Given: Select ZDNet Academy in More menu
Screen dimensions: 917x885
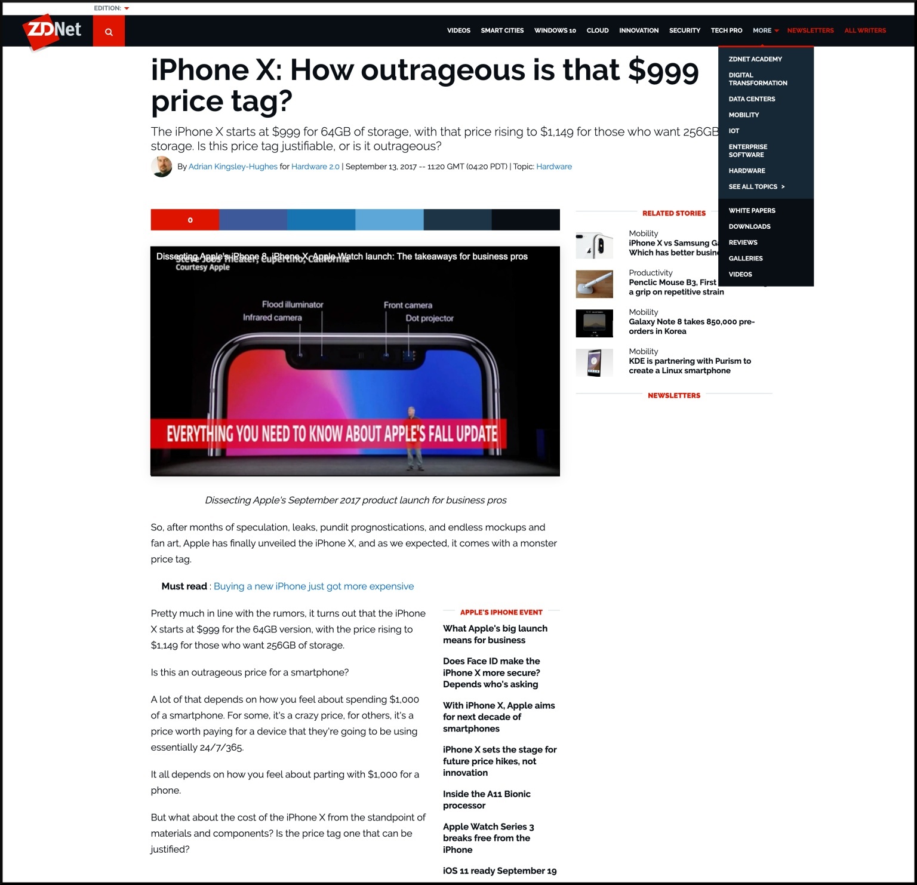Looking at the screenshot, I should pyautogui.click(x=755, y=59).
